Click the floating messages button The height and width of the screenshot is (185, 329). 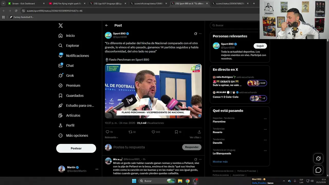pyautogui.click(x=318, y=170)
